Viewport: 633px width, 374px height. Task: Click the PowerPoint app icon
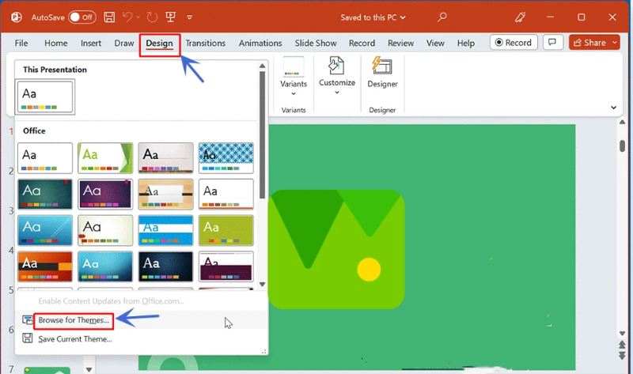click(x=16, y=17)
